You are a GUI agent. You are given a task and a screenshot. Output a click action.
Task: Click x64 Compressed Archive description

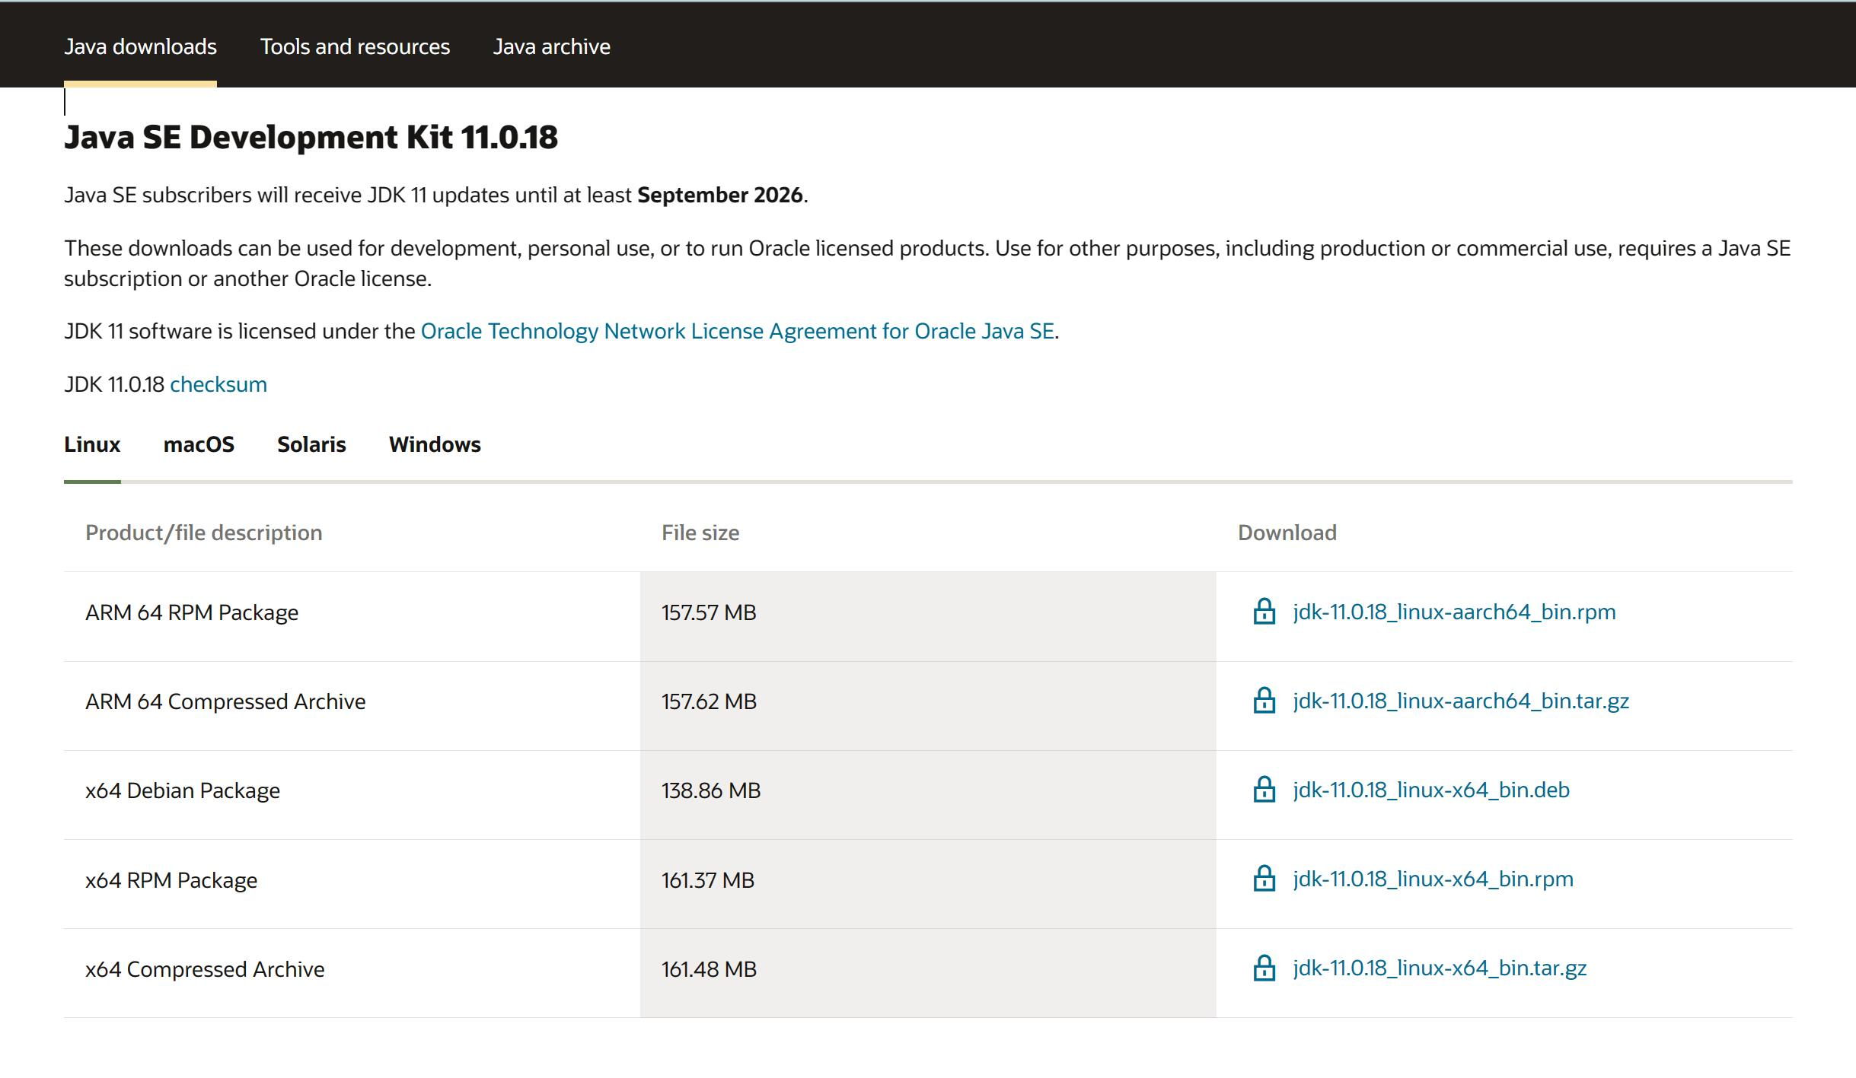pyautogui.click(x=205, y=969)
